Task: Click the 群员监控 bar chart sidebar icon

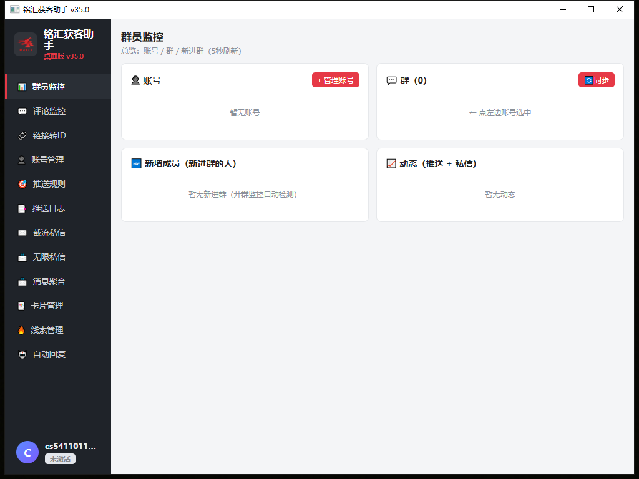Action: (x=22, y=87)
